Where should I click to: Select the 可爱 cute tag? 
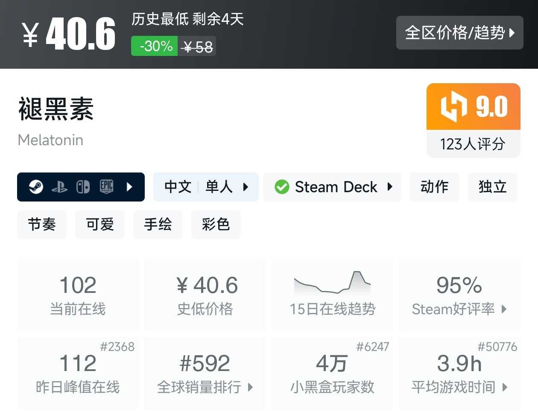tap(100, 225)
